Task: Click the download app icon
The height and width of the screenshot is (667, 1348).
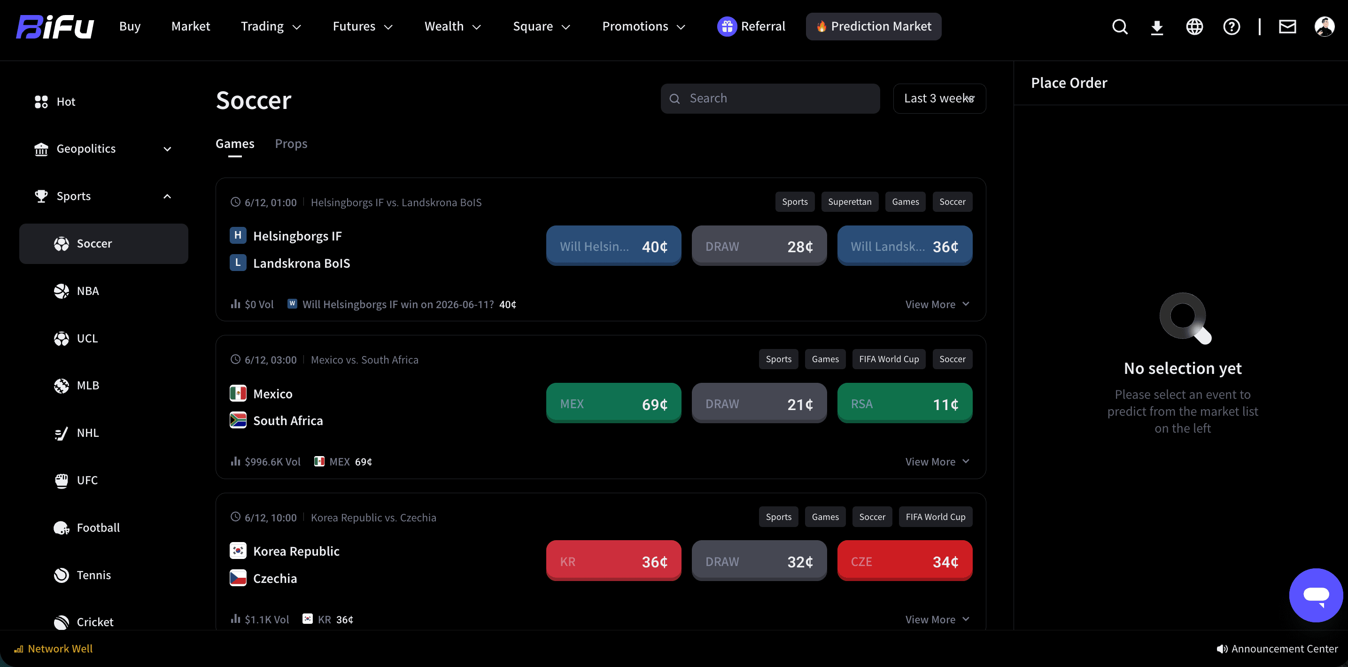Action: tap(1157, 27)
